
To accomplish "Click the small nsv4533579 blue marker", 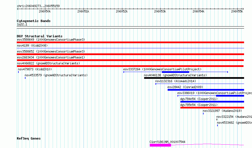I will coord(25,78).
